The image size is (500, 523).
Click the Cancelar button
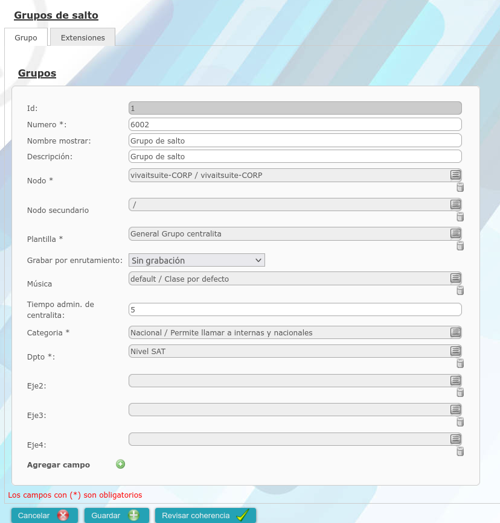click(x=45, y=515)
